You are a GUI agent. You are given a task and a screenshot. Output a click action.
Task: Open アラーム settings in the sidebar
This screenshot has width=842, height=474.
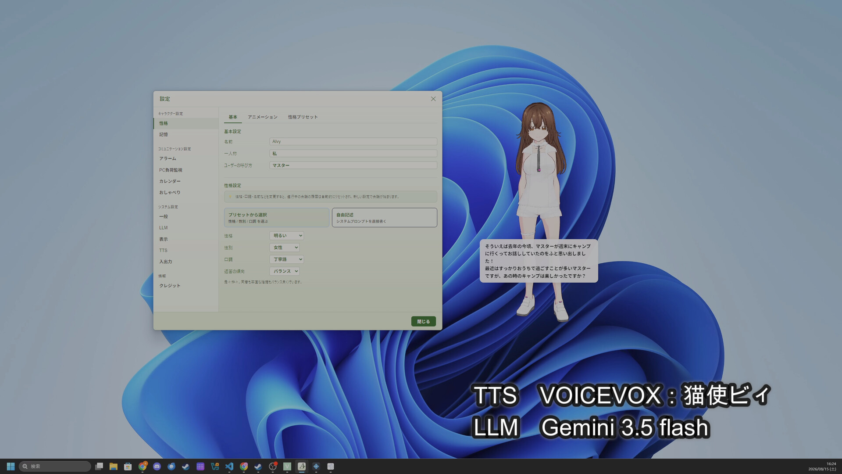tap(186, 158)
